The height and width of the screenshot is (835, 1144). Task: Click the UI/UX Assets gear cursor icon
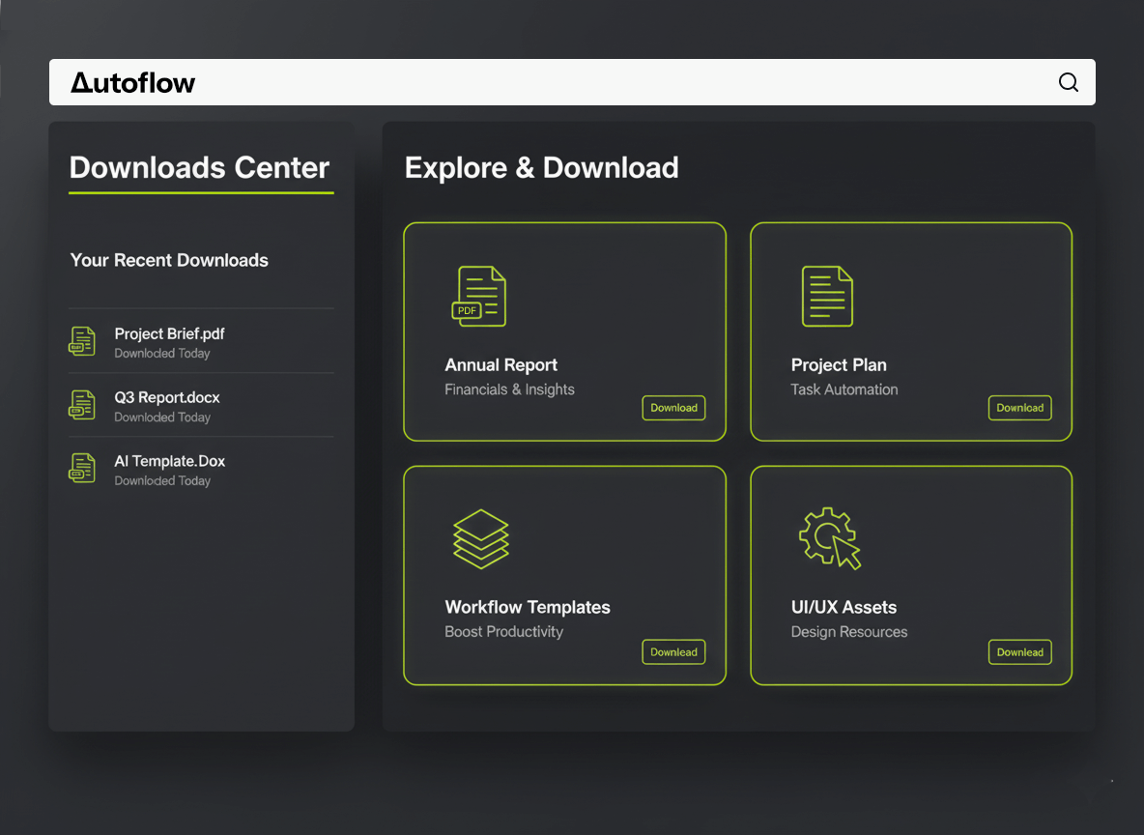[x=829, y=538]
